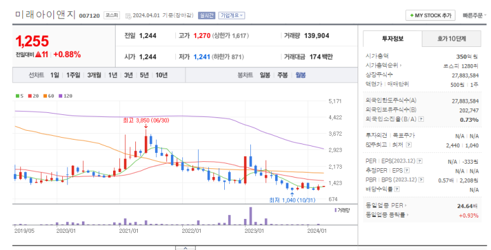Show the 일봉 candlestick chart
The image size is (491, 250).
[x=265, y=75]
